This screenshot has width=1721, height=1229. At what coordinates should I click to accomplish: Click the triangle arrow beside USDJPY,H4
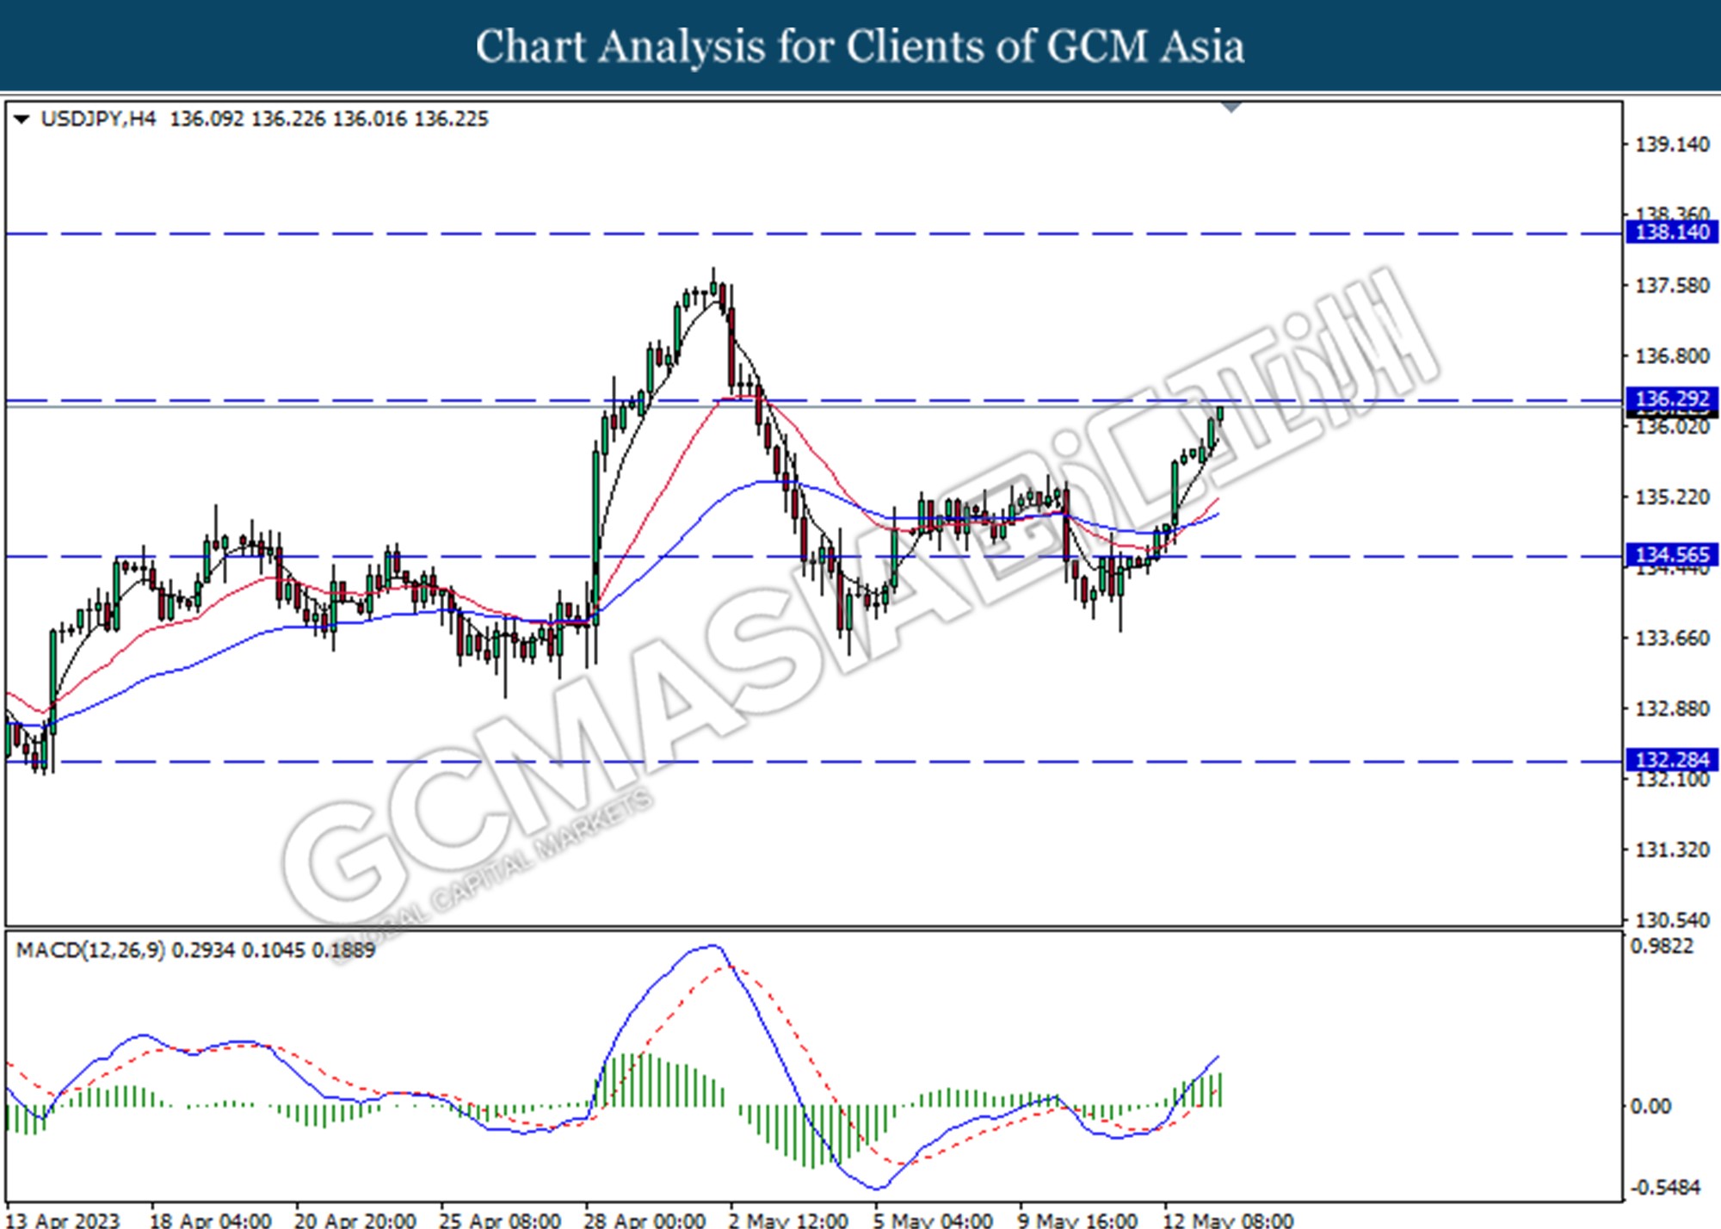click(22, 119)
